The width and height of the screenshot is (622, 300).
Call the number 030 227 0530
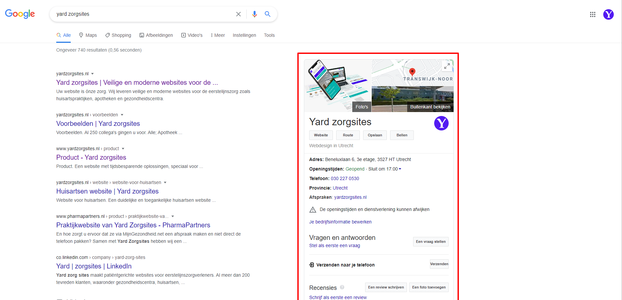click(x=345, y=178)
